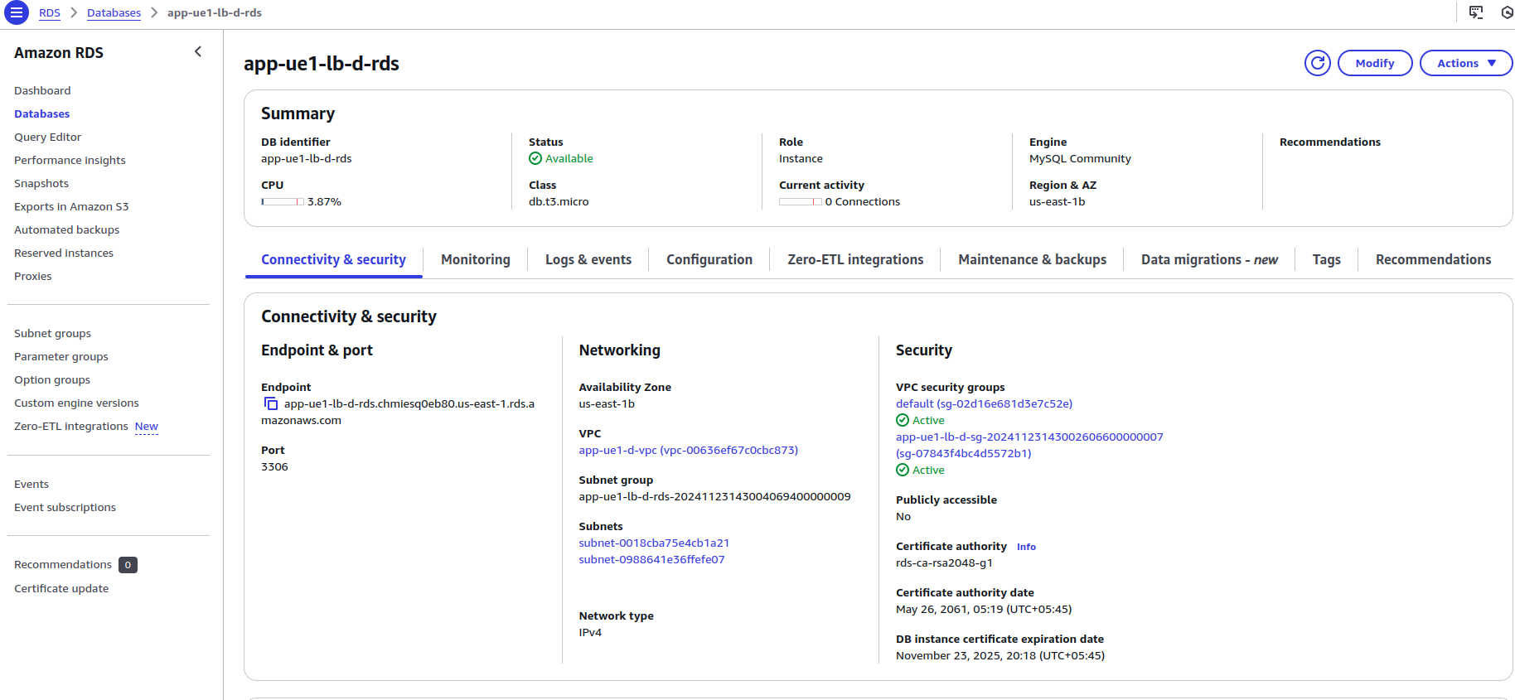The width and height of the screenshot is (1515, 700).
Task: Open Parameter groups
Action: [61, 356]
